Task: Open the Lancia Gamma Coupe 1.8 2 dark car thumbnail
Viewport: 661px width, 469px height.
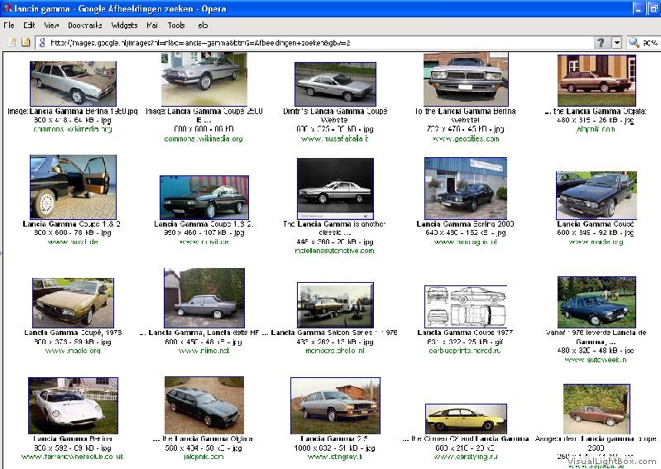Action: click(x=204, y=197)
